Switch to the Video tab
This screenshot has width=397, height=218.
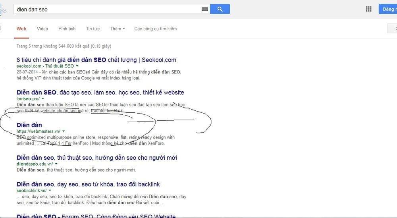click(42, 29)
